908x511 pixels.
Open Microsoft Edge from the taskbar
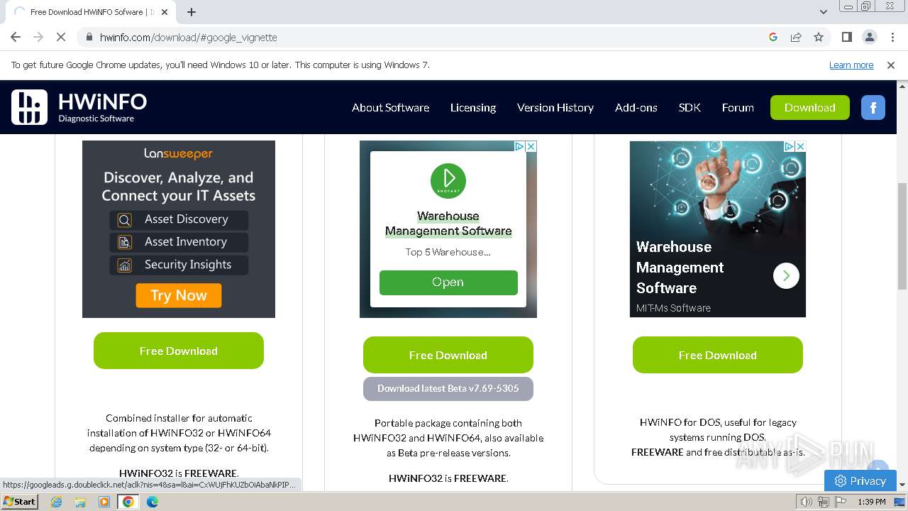point(153,502)
